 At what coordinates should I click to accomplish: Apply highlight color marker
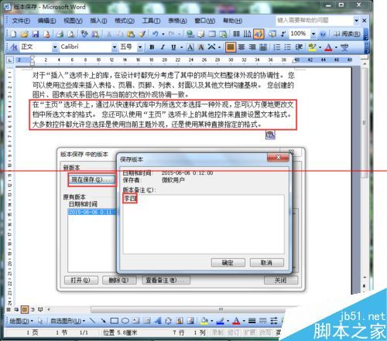click(312, 47)
